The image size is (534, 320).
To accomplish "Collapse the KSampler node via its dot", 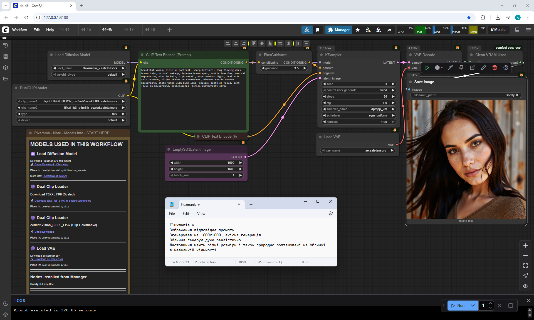I will coord(321,55).
